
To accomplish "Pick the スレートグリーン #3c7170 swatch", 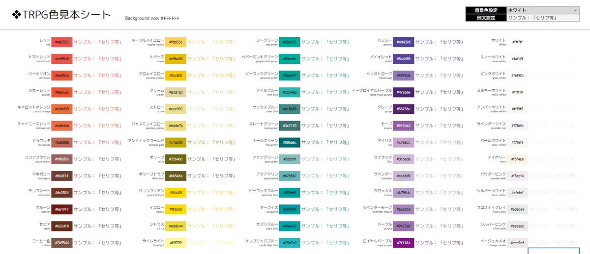I will pos(290,126).
